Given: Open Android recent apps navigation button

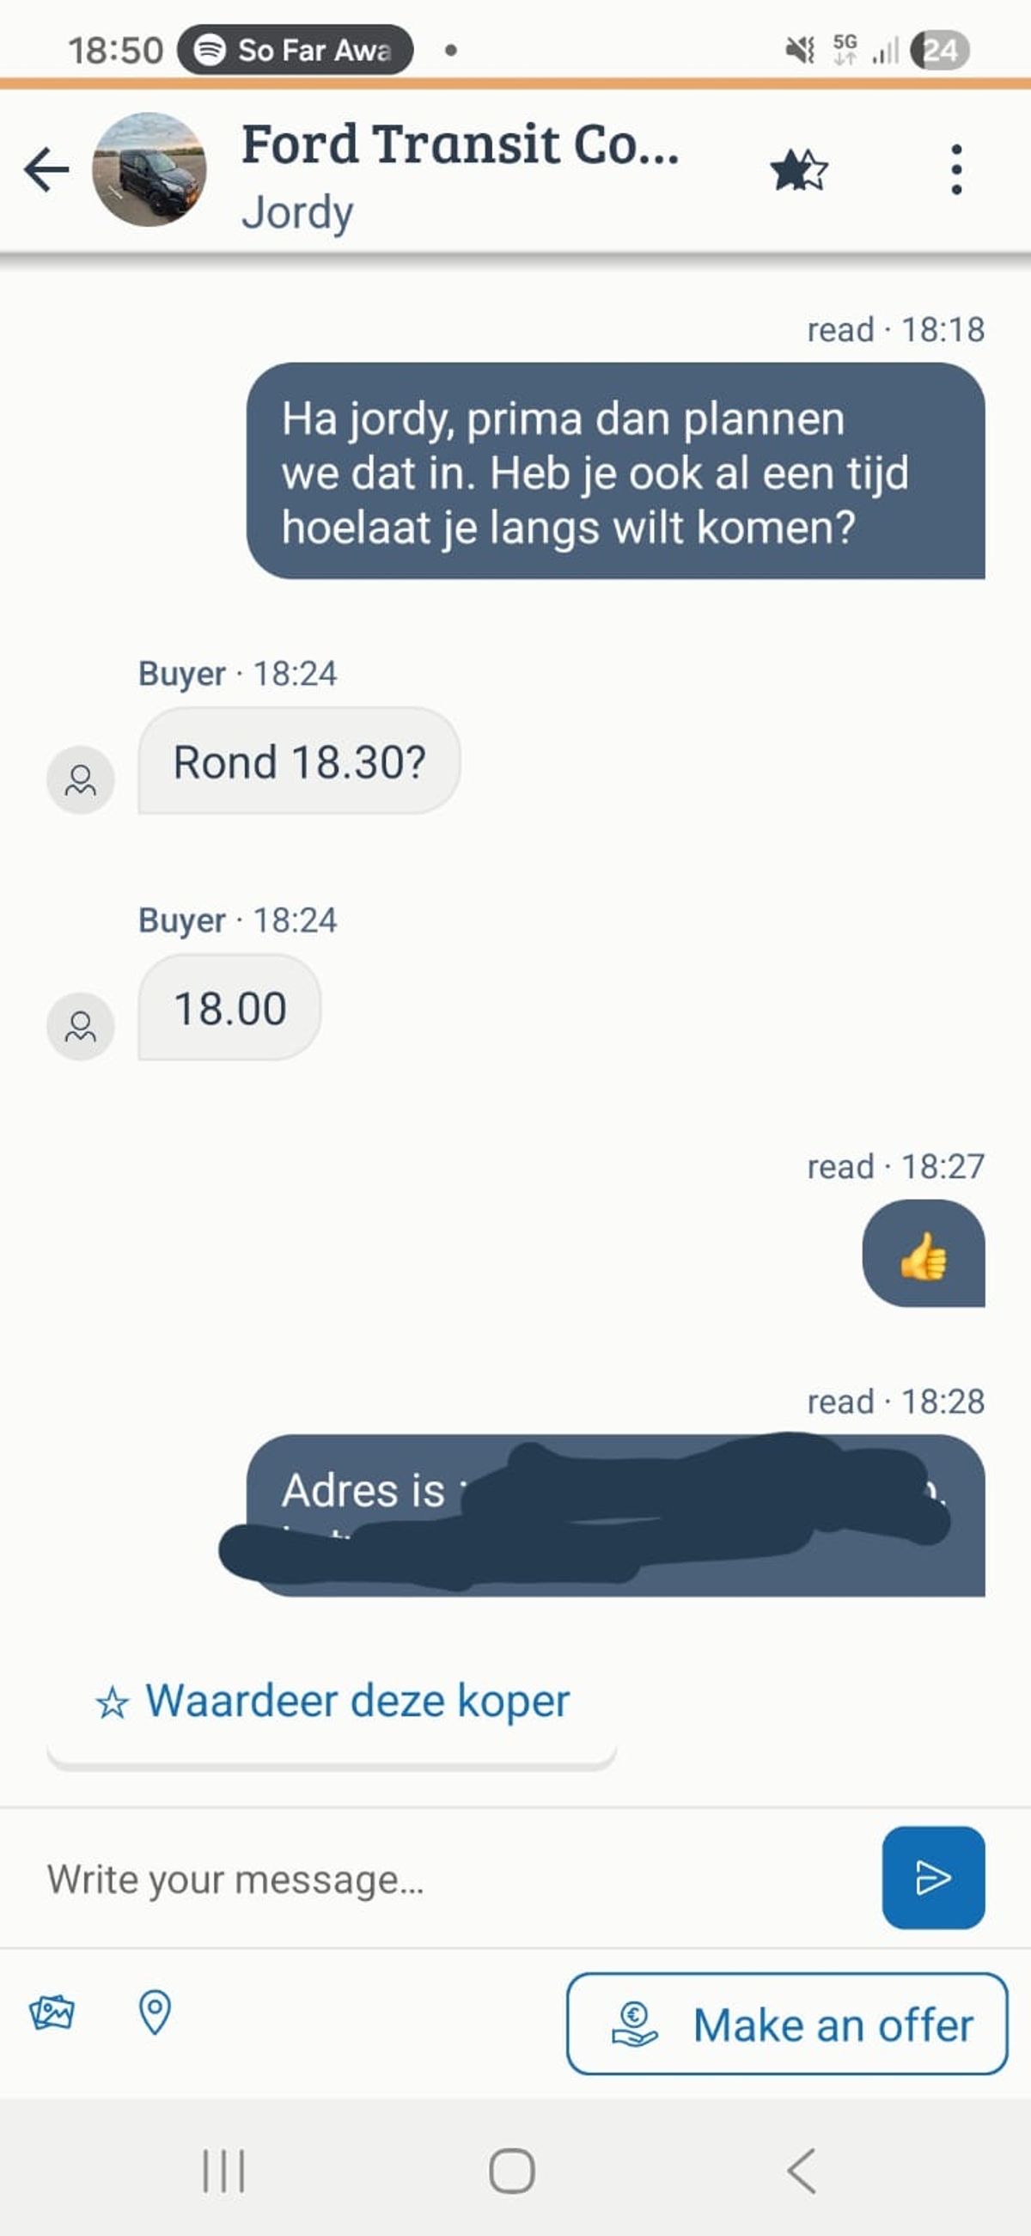Looking at the screenshot, I should [x=224, y=2171].
